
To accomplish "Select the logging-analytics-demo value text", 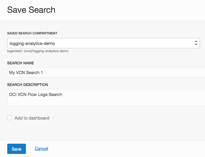I will (x=32, y=43).
